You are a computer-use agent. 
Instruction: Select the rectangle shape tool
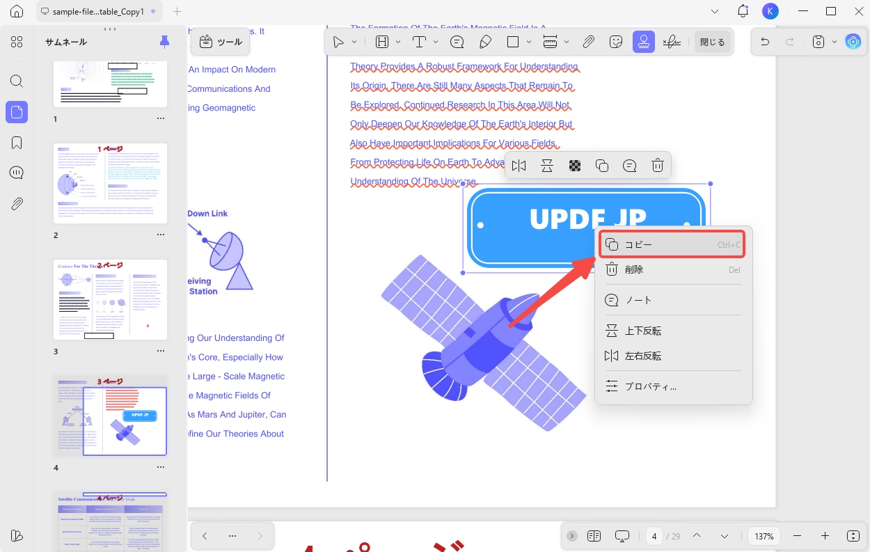pyautogui.click(x=513, y=42)
